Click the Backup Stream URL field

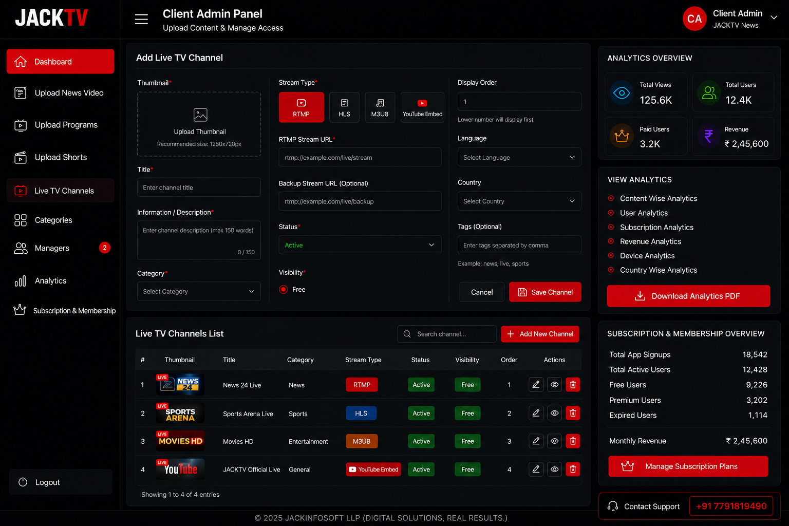360,201
